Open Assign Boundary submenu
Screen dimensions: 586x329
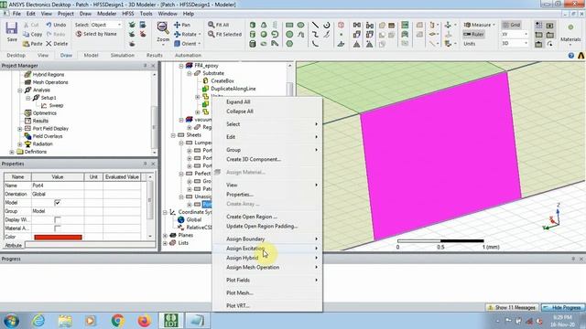(267, 239)
